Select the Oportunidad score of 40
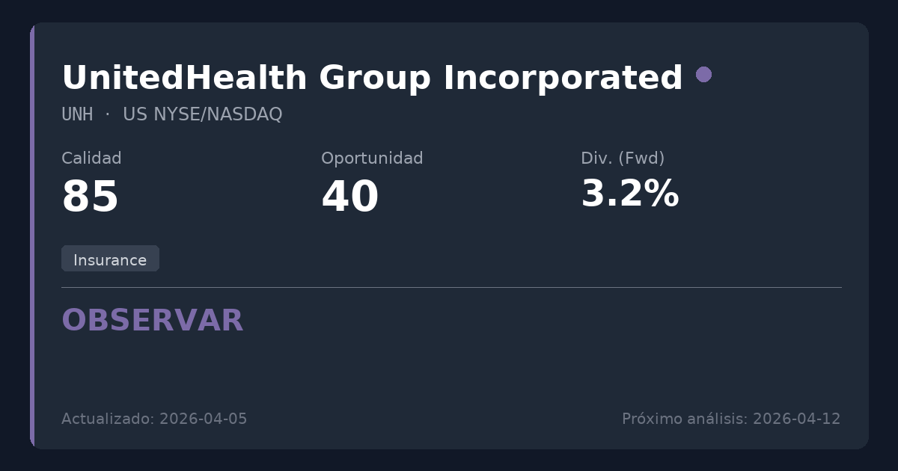Image resolution: width=898 pixels, height=471 pixels. pos(349,197)
